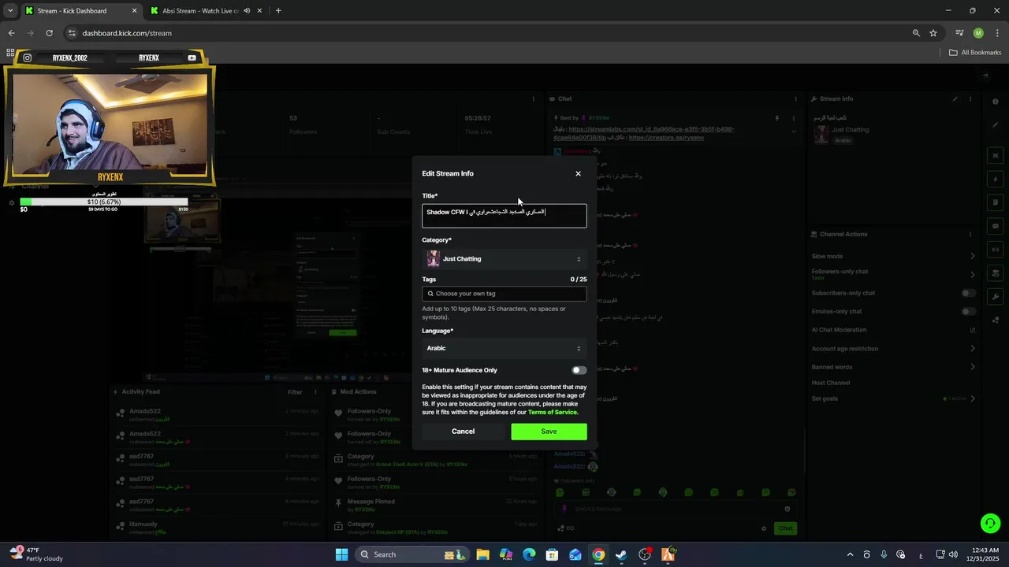This screenshot has height=567, width=1009.
Task: Open the Channel Actions panel three-dot menu
Action: pyautogui.click(x=970, y=234)
